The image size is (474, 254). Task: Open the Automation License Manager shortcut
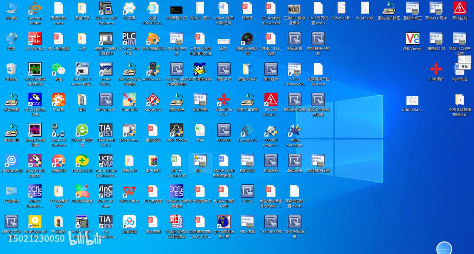[106, 161]
